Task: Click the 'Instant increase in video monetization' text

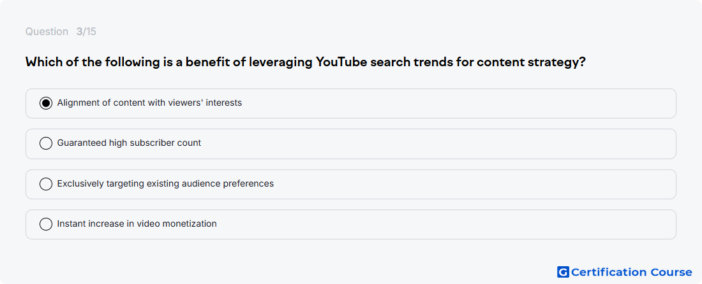Action: coord(137,224)
